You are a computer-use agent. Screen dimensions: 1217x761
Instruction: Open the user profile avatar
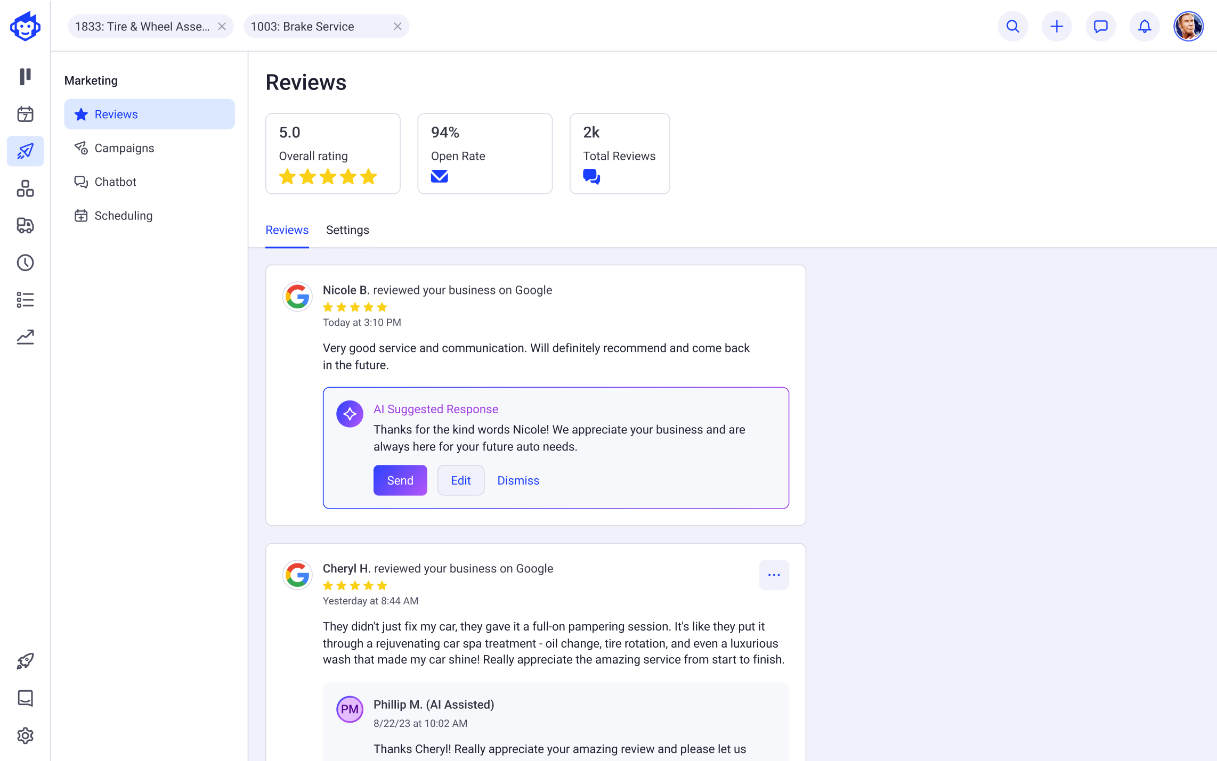point(1188,26)
